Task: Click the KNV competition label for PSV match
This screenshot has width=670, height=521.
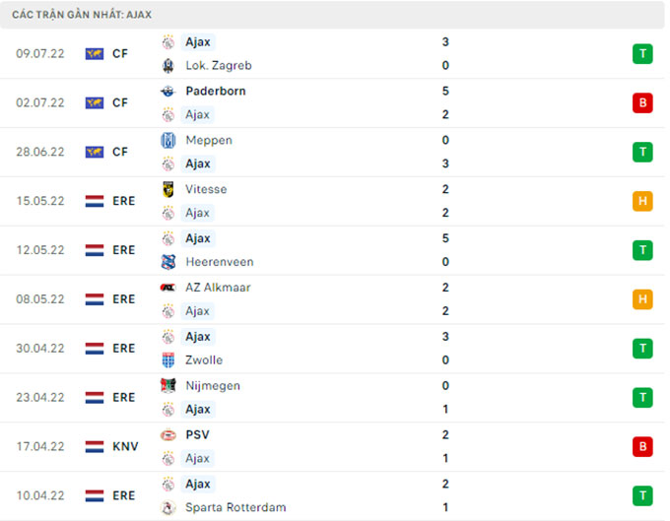Action: pos(125,446)
